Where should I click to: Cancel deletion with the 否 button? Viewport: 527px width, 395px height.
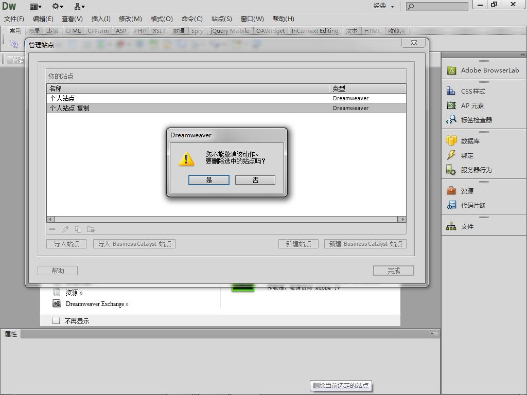[x=255, y=180]
